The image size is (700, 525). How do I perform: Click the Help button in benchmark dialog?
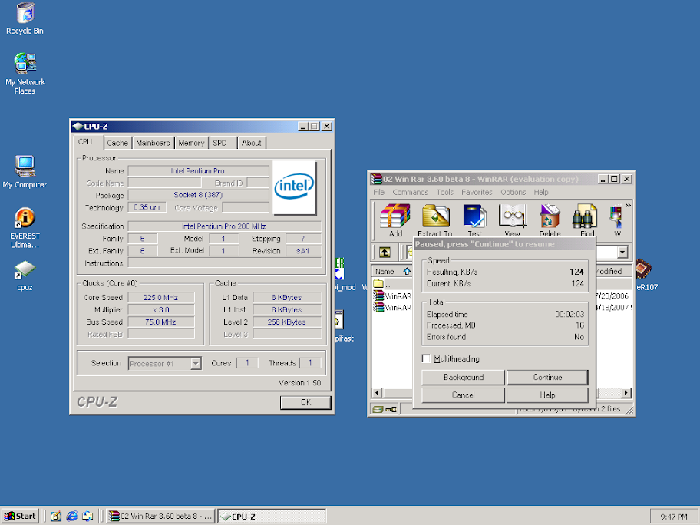click(547, 395)
